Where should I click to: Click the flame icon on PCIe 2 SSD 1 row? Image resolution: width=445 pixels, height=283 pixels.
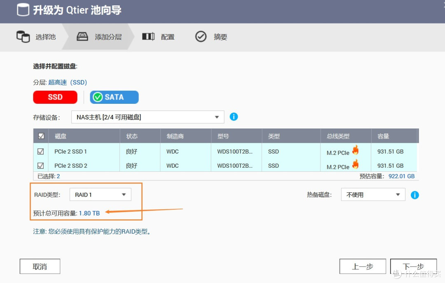click(355, 150)
